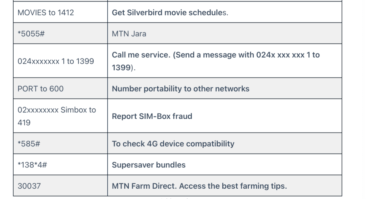Click the '1399).' text on second line

[124, 68]
